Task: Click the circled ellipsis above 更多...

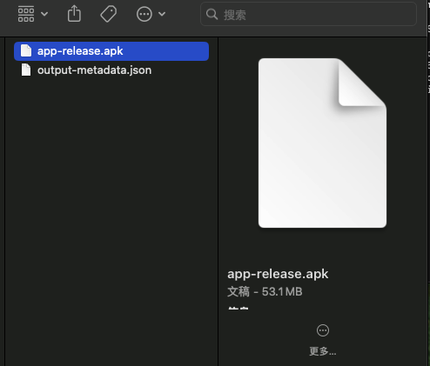Action: coord(323,330)
